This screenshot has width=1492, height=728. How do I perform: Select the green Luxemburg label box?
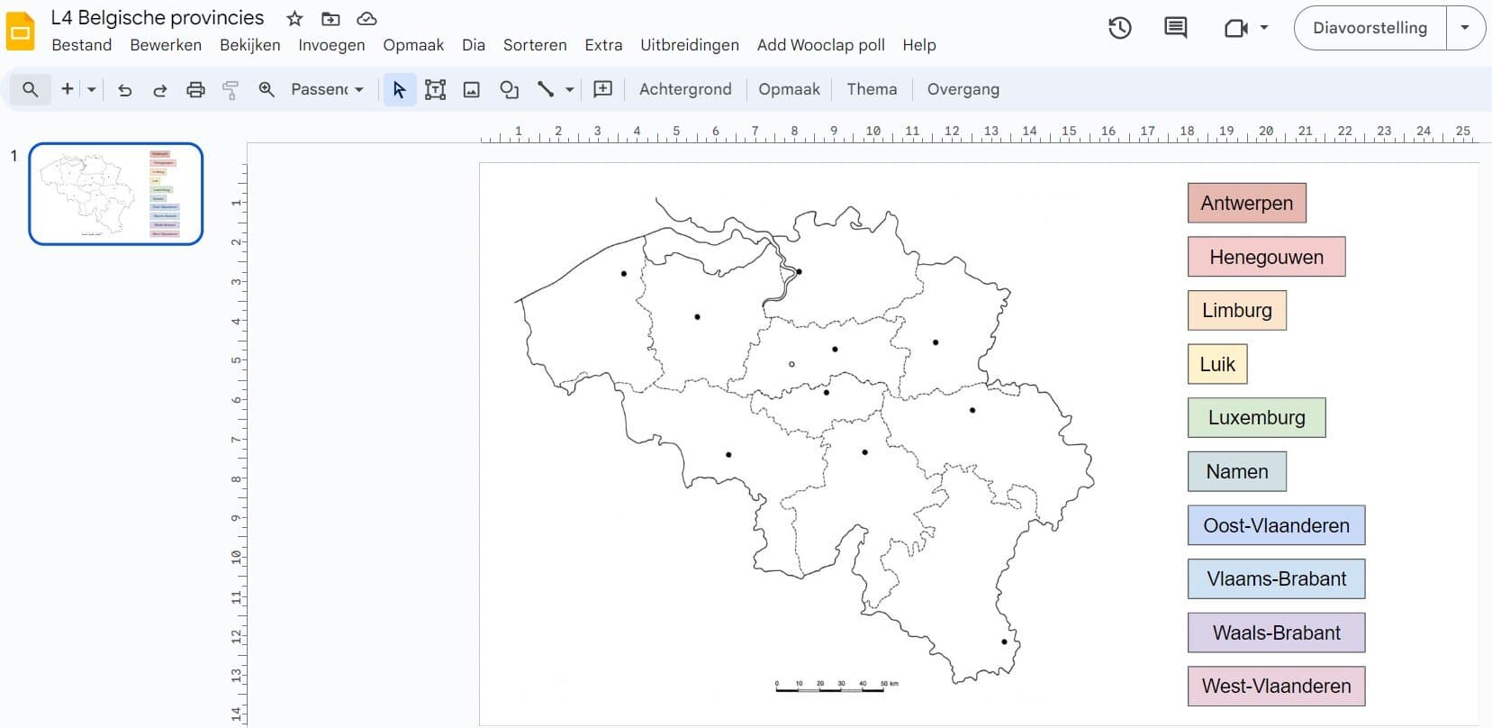pos(1256,418)
